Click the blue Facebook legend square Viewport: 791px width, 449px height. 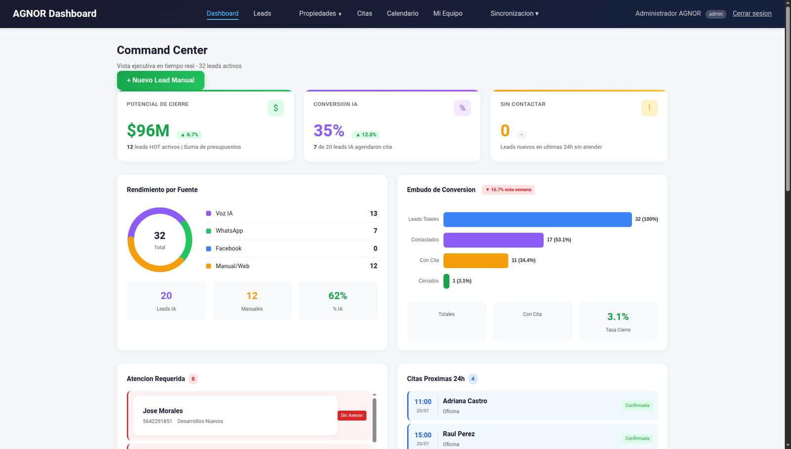(209, 248)
